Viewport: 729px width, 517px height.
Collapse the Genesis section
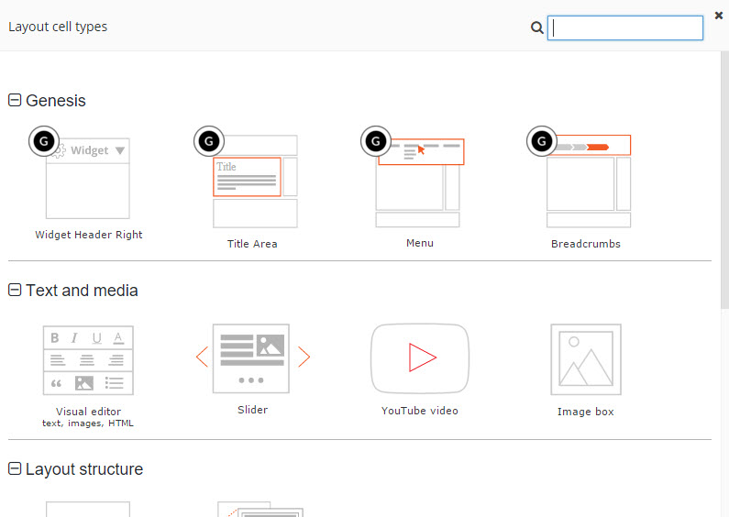[15, 100]
